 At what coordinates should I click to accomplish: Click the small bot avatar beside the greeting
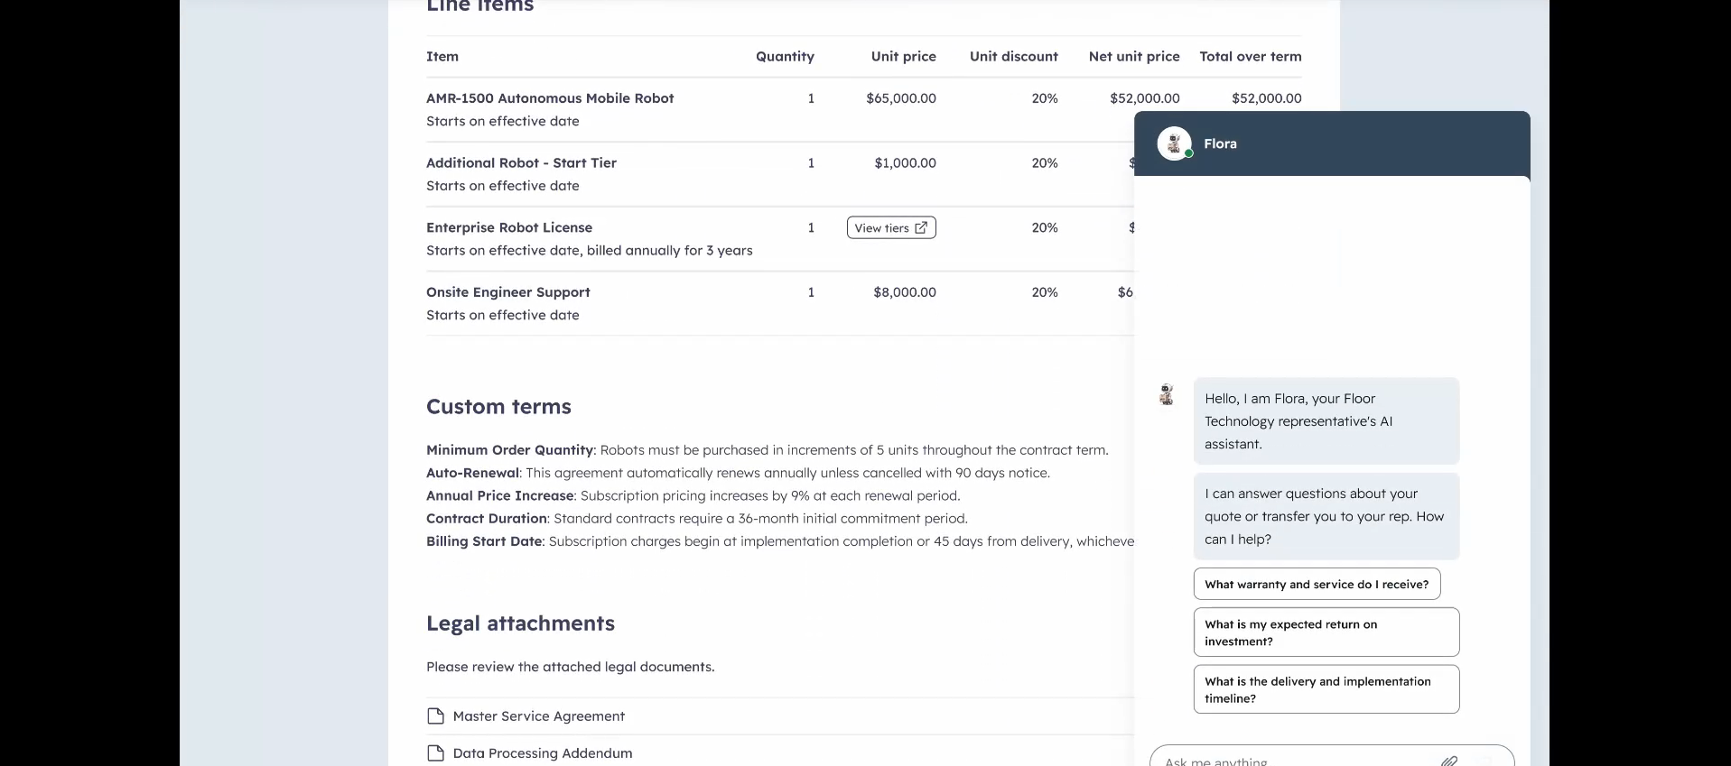pyautogui.click(x=1167, y=394)
